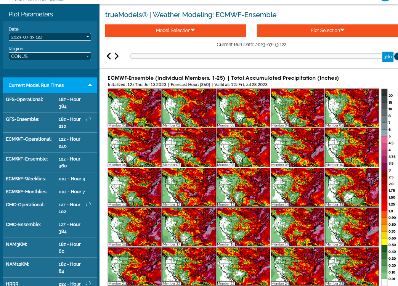The width and height of the screenshot is (398, 286).
Task: View the Member 09 precipitation map
Action: [297, 148]
